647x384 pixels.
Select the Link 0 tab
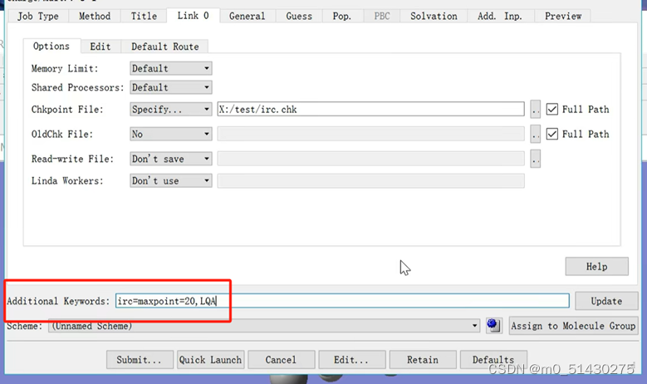coord(193,16)
